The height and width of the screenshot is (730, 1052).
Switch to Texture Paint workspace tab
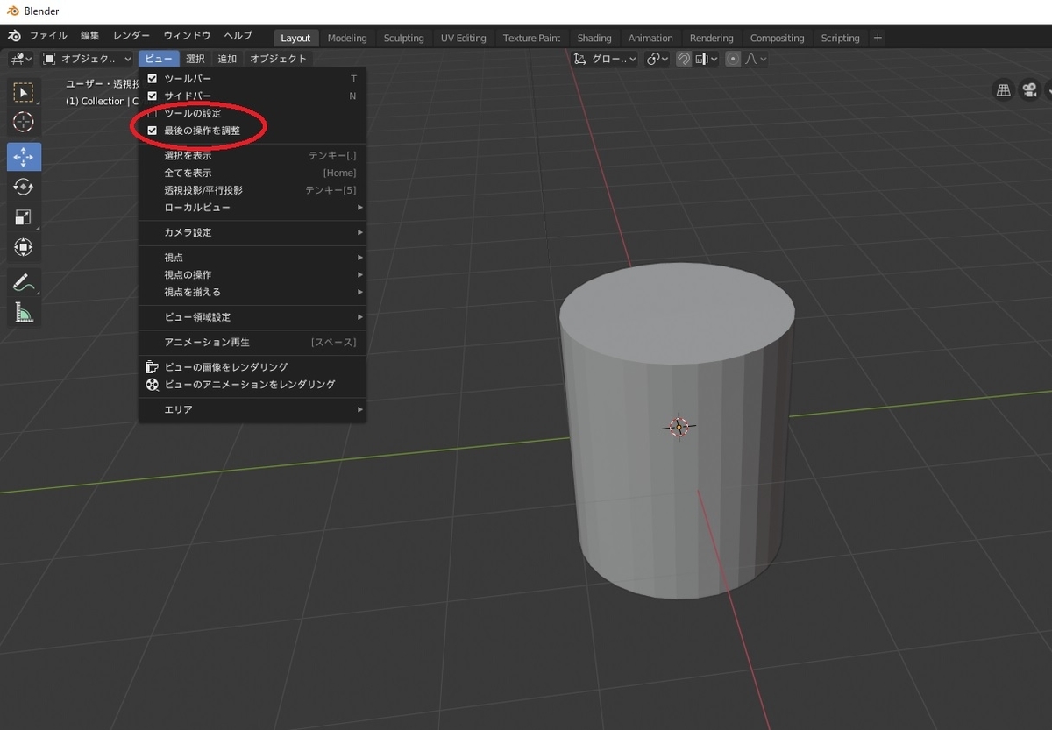pos(531,38)
